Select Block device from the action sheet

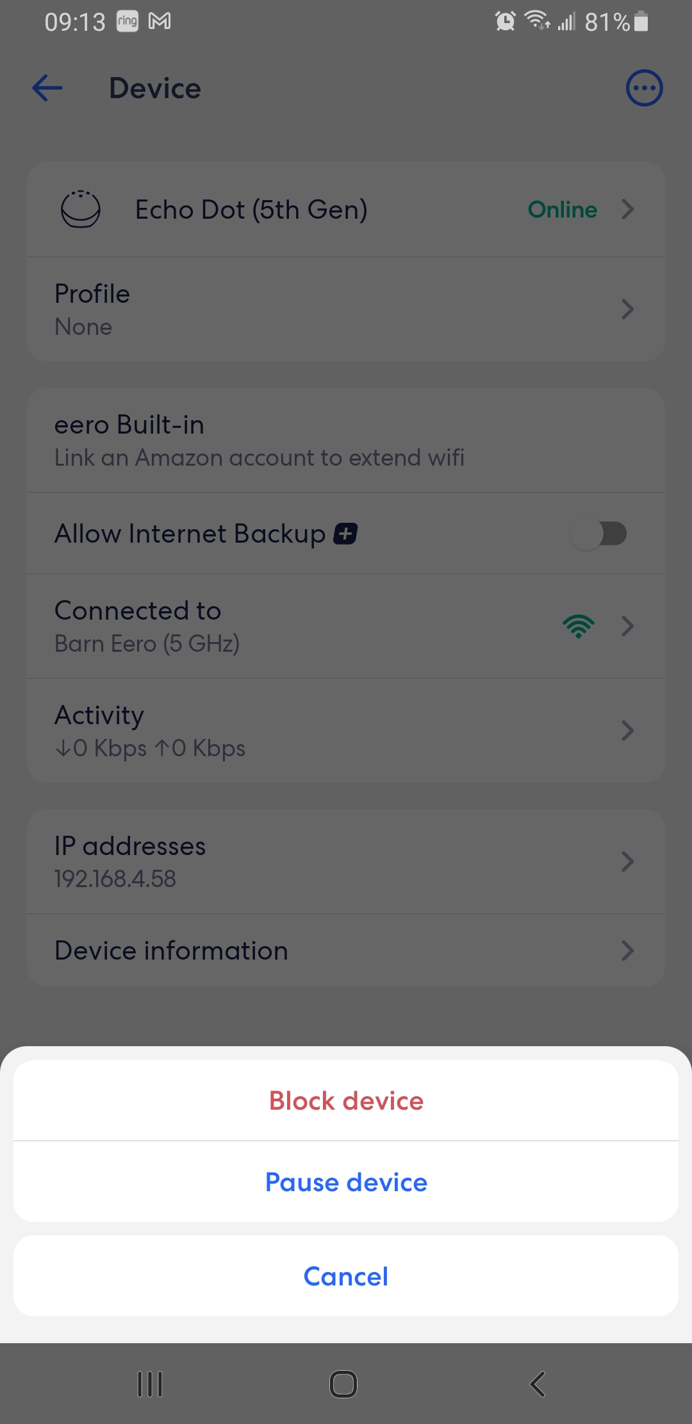pos(345,1099)
